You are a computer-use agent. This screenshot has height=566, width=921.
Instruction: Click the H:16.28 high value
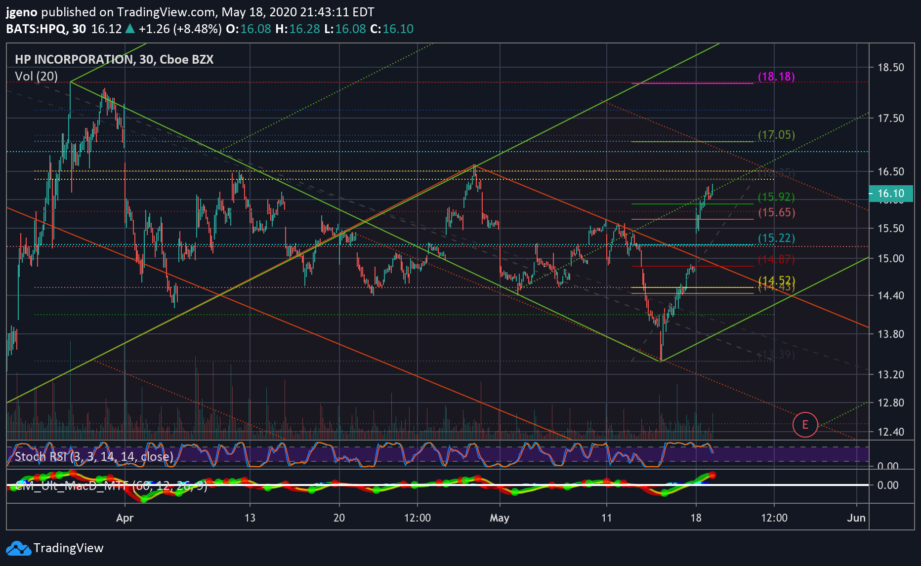(298, 29)
